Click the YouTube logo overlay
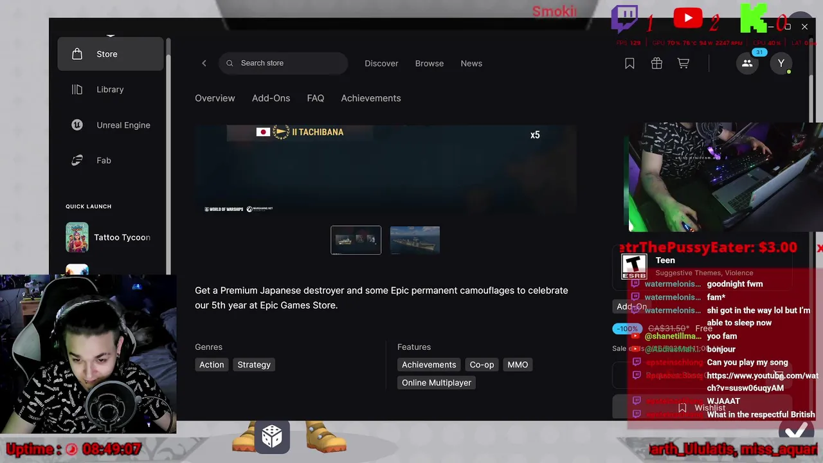 coord(688,18)
